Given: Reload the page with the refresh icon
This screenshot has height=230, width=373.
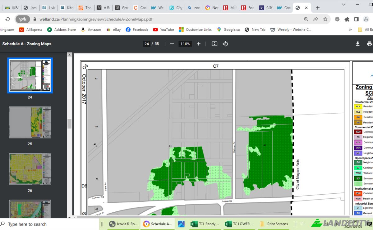Looking at the screenshot, I should (7, 19).
